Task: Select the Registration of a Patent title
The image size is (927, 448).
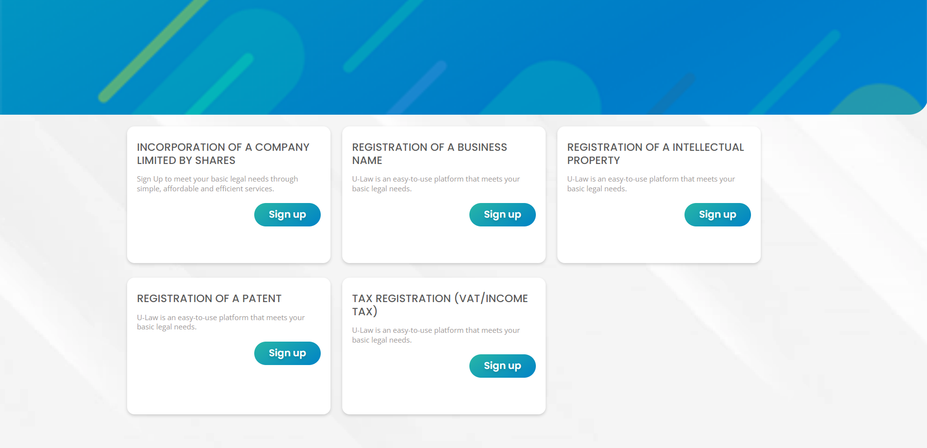Action: coord(209,298)
